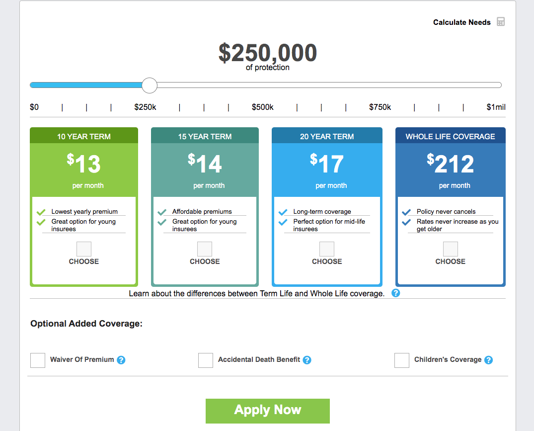Check the 20 Year Term CHOOSE box

[326, 249]
